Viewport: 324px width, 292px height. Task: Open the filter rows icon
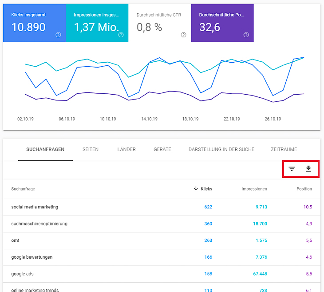[x=292, y=169]
